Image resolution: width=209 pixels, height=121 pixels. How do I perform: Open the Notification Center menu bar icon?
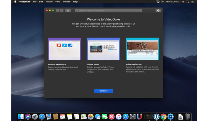tap(192, 2)
